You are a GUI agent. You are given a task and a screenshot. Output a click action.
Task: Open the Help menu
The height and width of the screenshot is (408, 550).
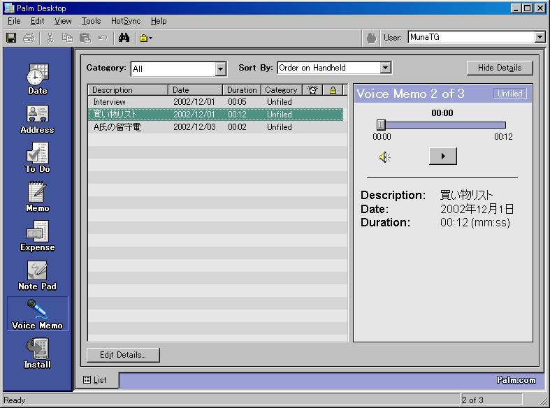pos(159,21)
